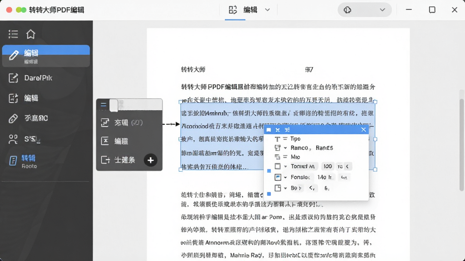Click the T text icon beside Tipo
Viewport: 465px width, 261px height.
(277, 139)
